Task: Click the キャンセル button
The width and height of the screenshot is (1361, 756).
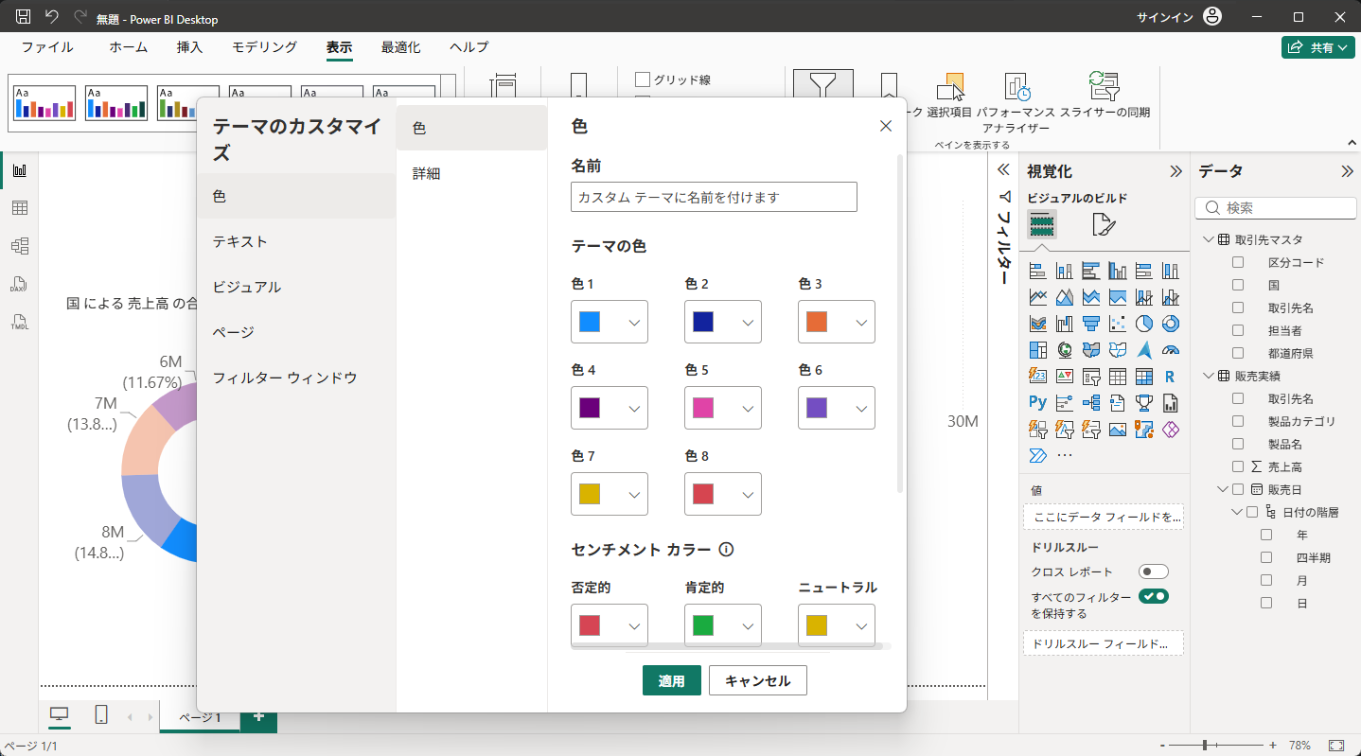Action: [x=757, y=680]
